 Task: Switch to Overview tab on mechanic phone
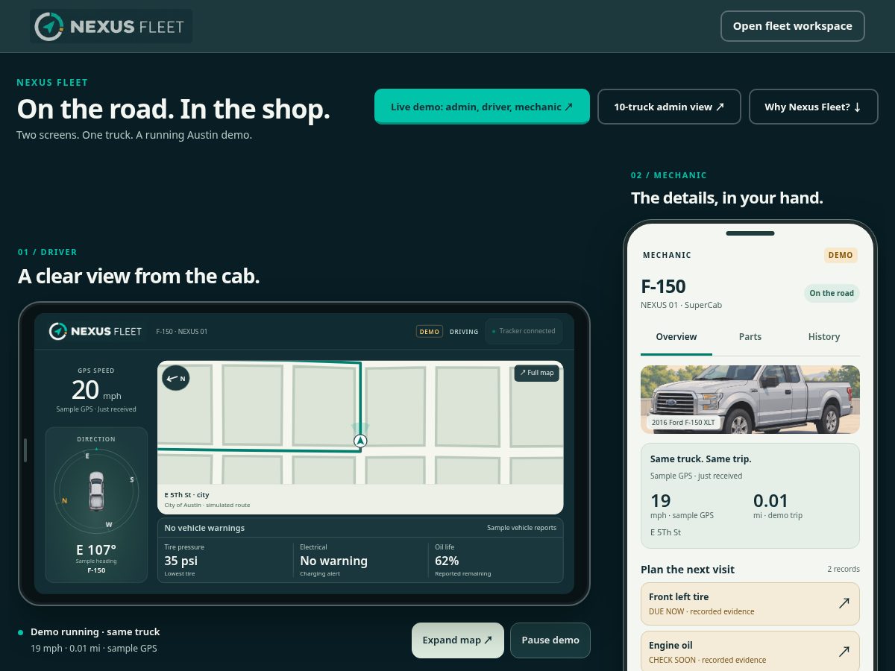[x=676, y=337]
